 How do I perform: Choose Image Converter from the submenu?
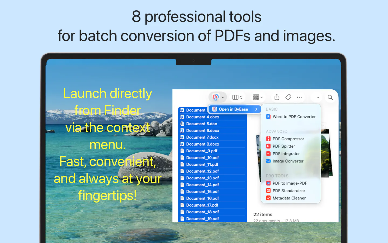(x=285, y=161)
